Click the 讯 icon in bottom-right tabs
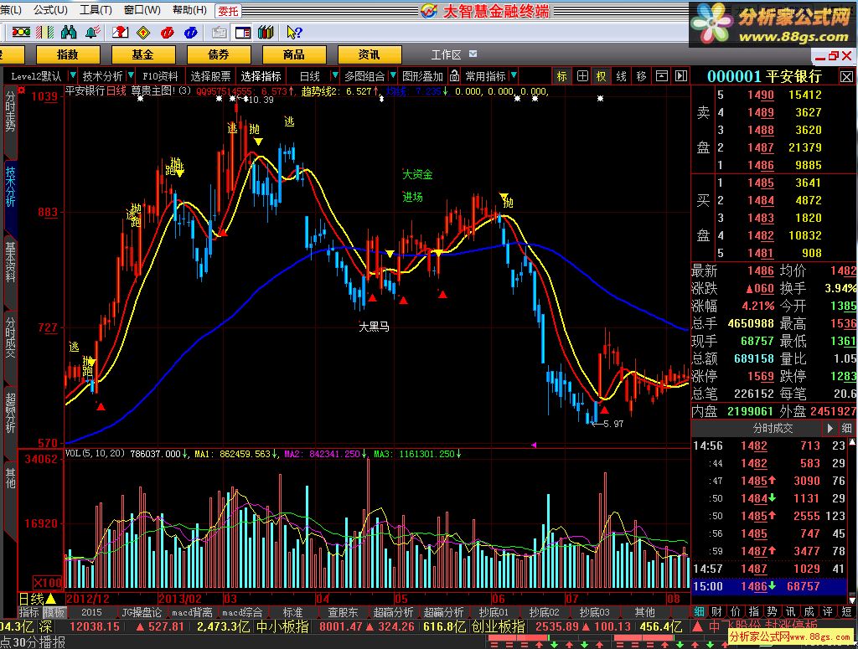Viewport: 858px width, 649px height. coord(791,612)
